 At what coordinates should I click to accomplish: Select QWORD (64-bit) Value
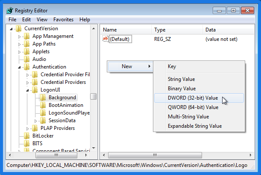click(199, 107)
